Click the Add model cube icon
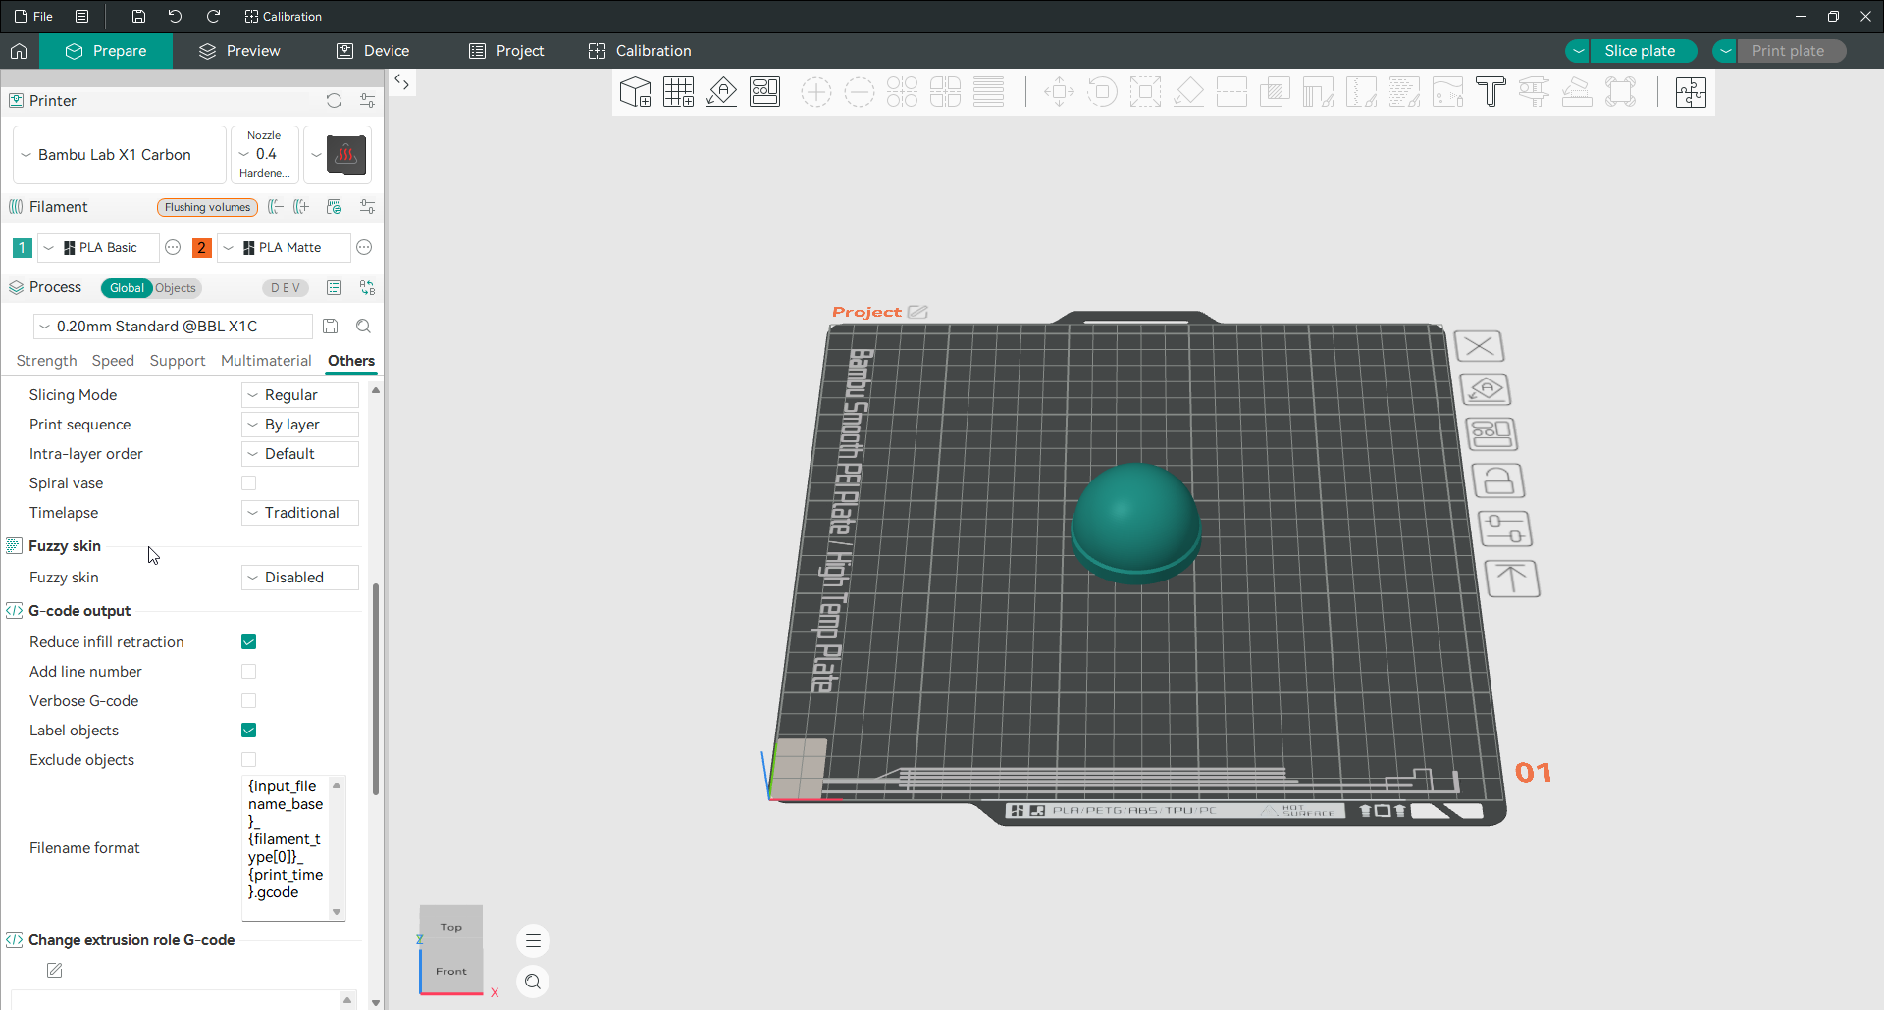1884x1010 pixels. click(x=635, y=92)
